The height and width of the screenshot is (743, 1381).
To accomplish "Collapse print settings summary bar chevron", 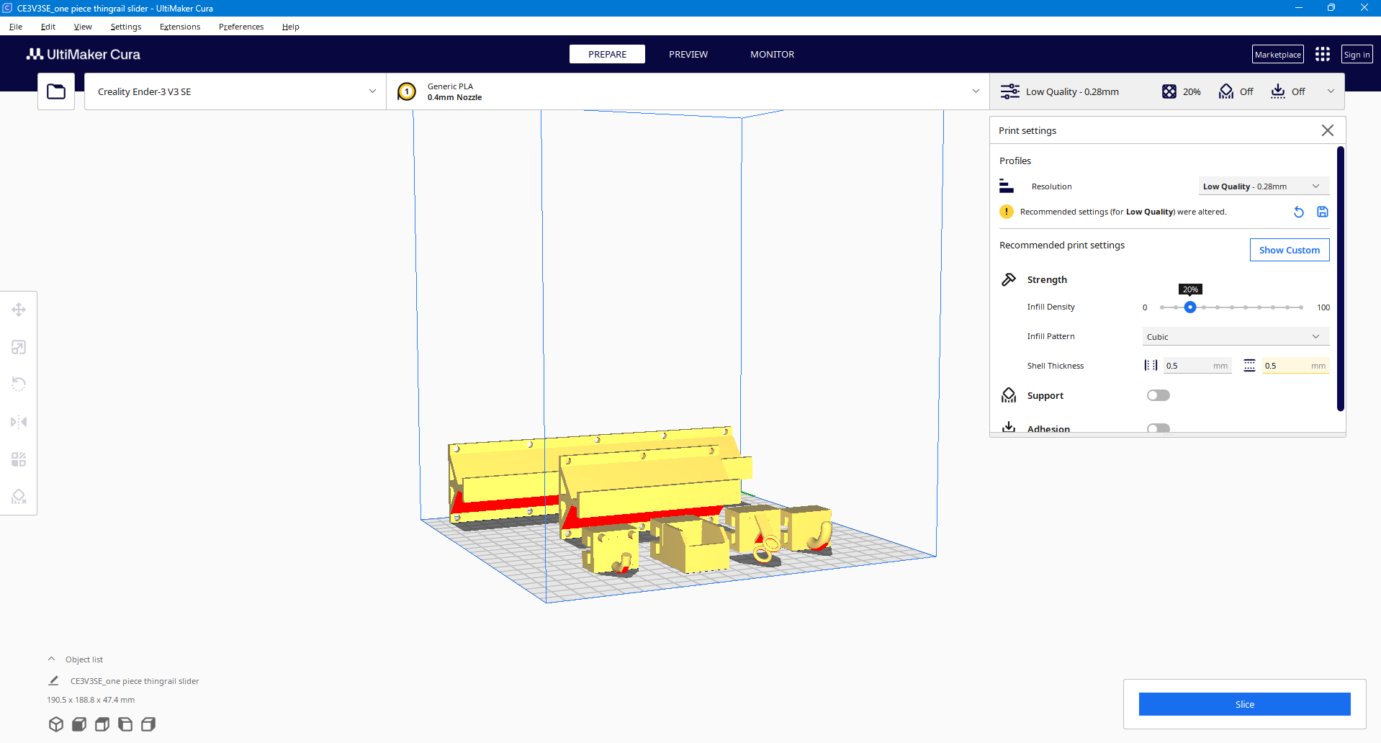I will 1331,91.
